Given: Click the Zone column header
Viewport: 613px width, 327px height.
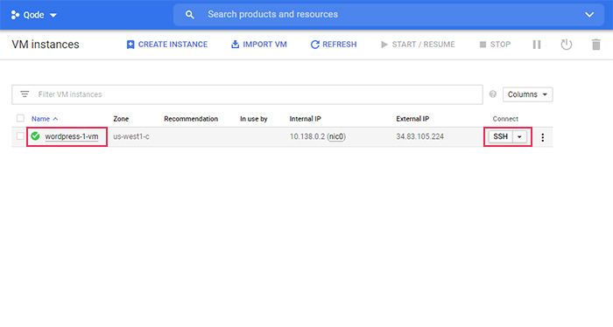Looking at the screenshot, I should click(121, 119).
